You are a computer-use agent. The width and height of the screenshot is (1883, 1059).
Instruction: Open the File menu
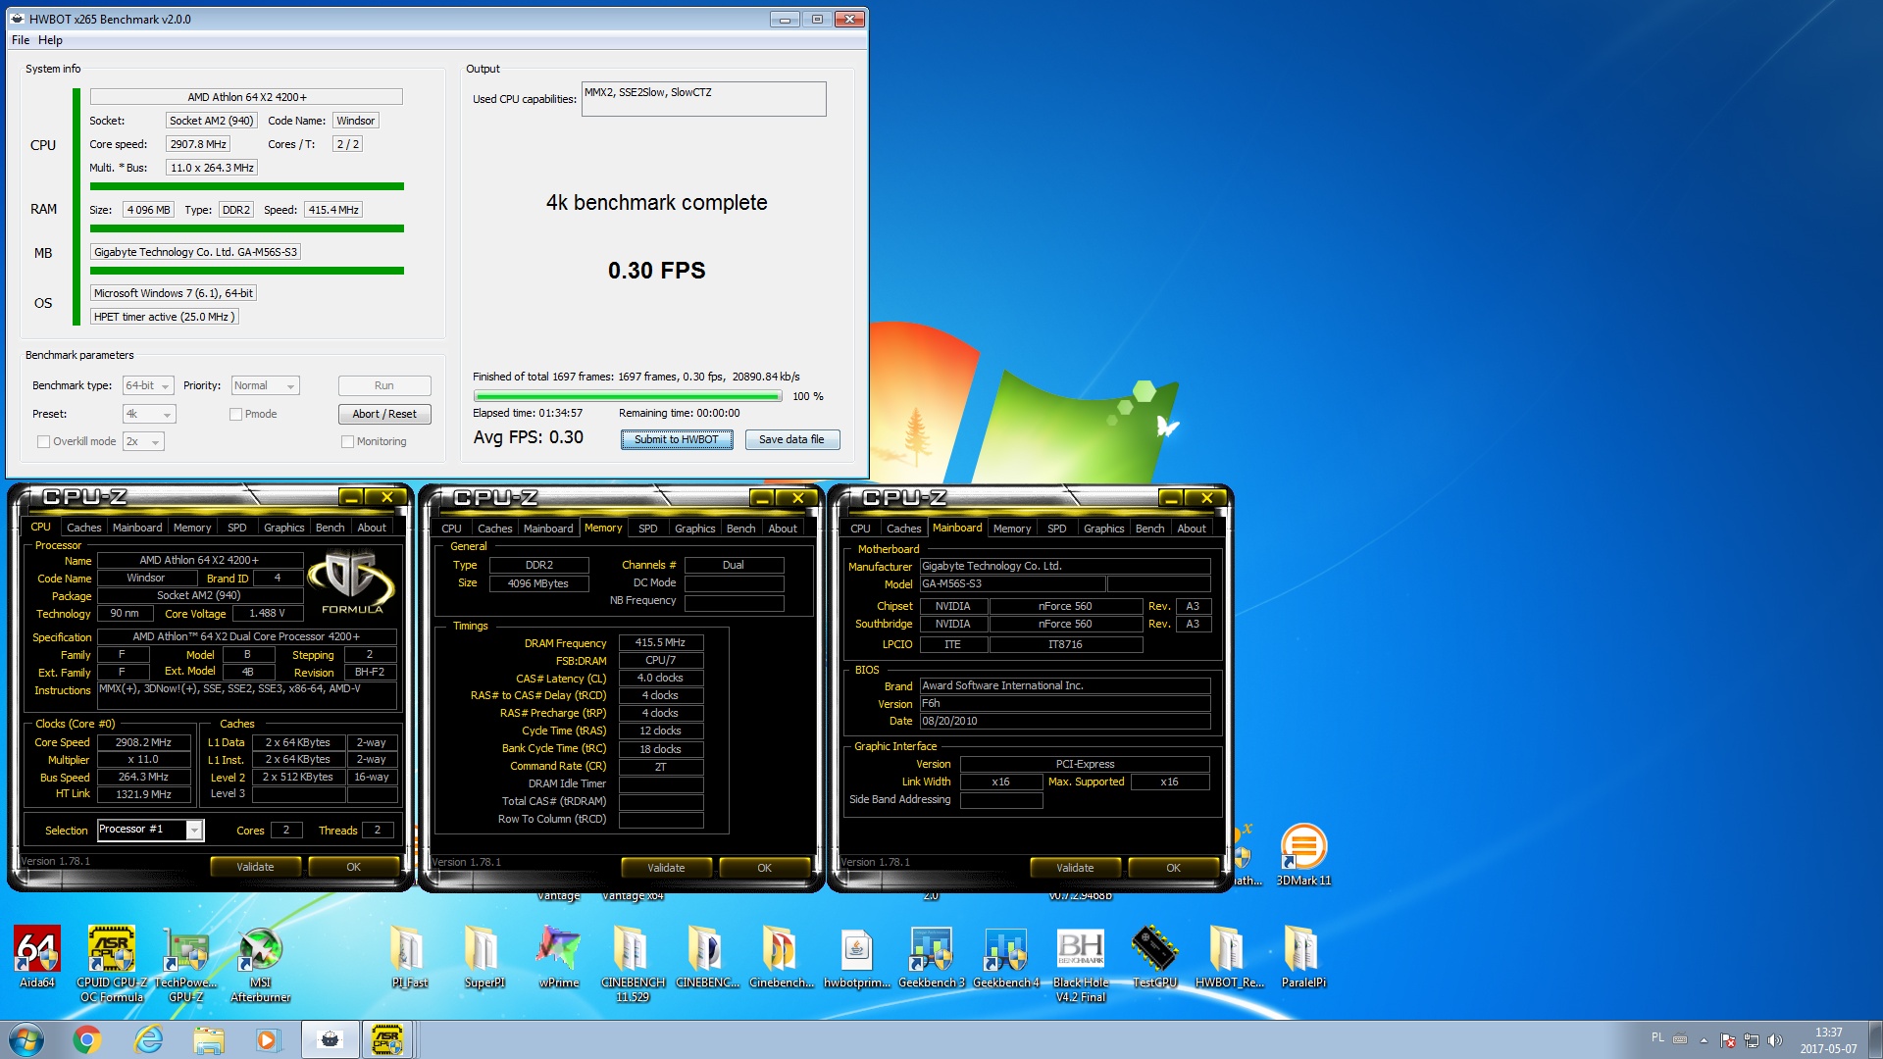21,40
